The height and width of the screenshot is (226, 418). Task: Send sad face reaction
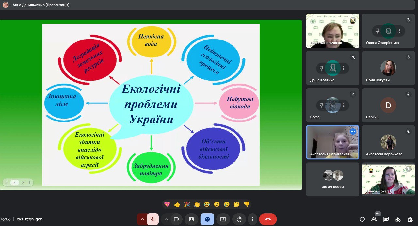coord(227,204)
